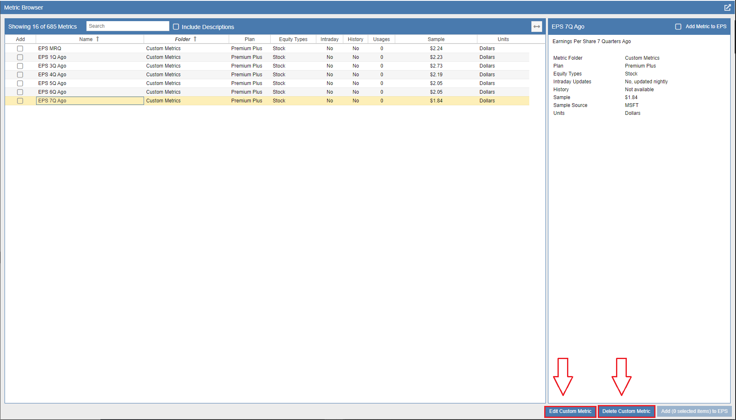Click the panel width double-arrow icon
Viewport: 736px width, 420px height.
pos(537,26)
